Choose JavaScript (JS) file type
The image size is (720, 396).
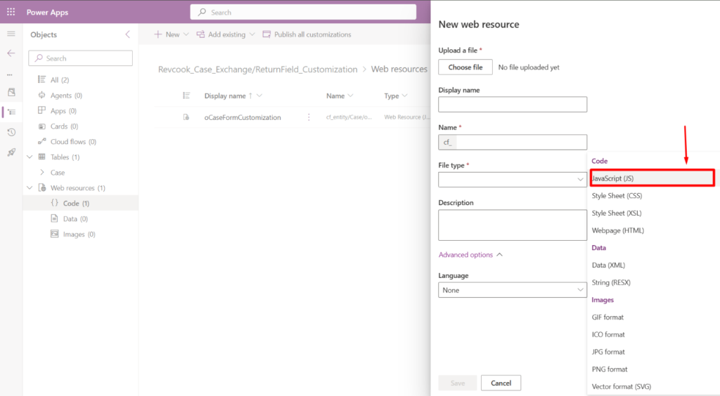coord(652,178)
